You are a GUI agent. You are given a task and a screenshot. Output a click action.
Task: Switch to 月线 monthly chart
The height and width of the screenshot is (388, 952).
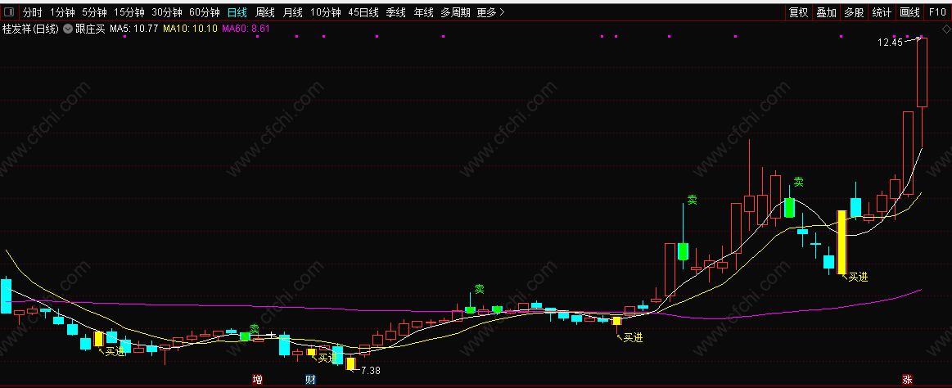[293, 12]
